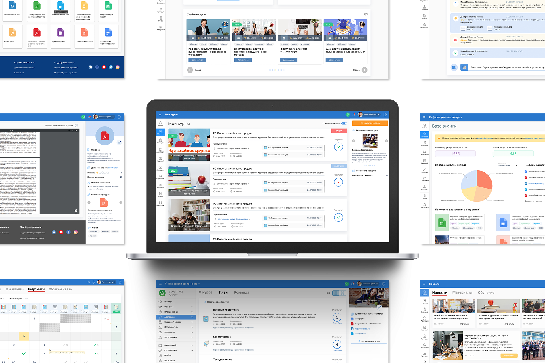The width and height of the screenshot is (545, 363).
Task: Click Учебные курсы settings gear icon
Action: (366, 14)
